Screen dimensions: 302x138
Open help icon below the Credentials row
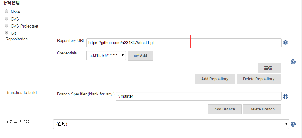click(x=293, y=62)
